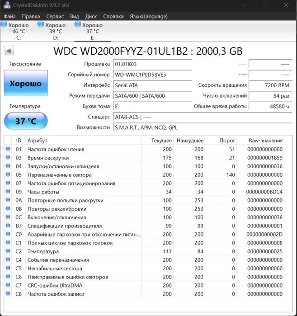The image size is (297, 316).
Task: Click the Прошивка field 01.01K03
Action: tap(152, 64)
